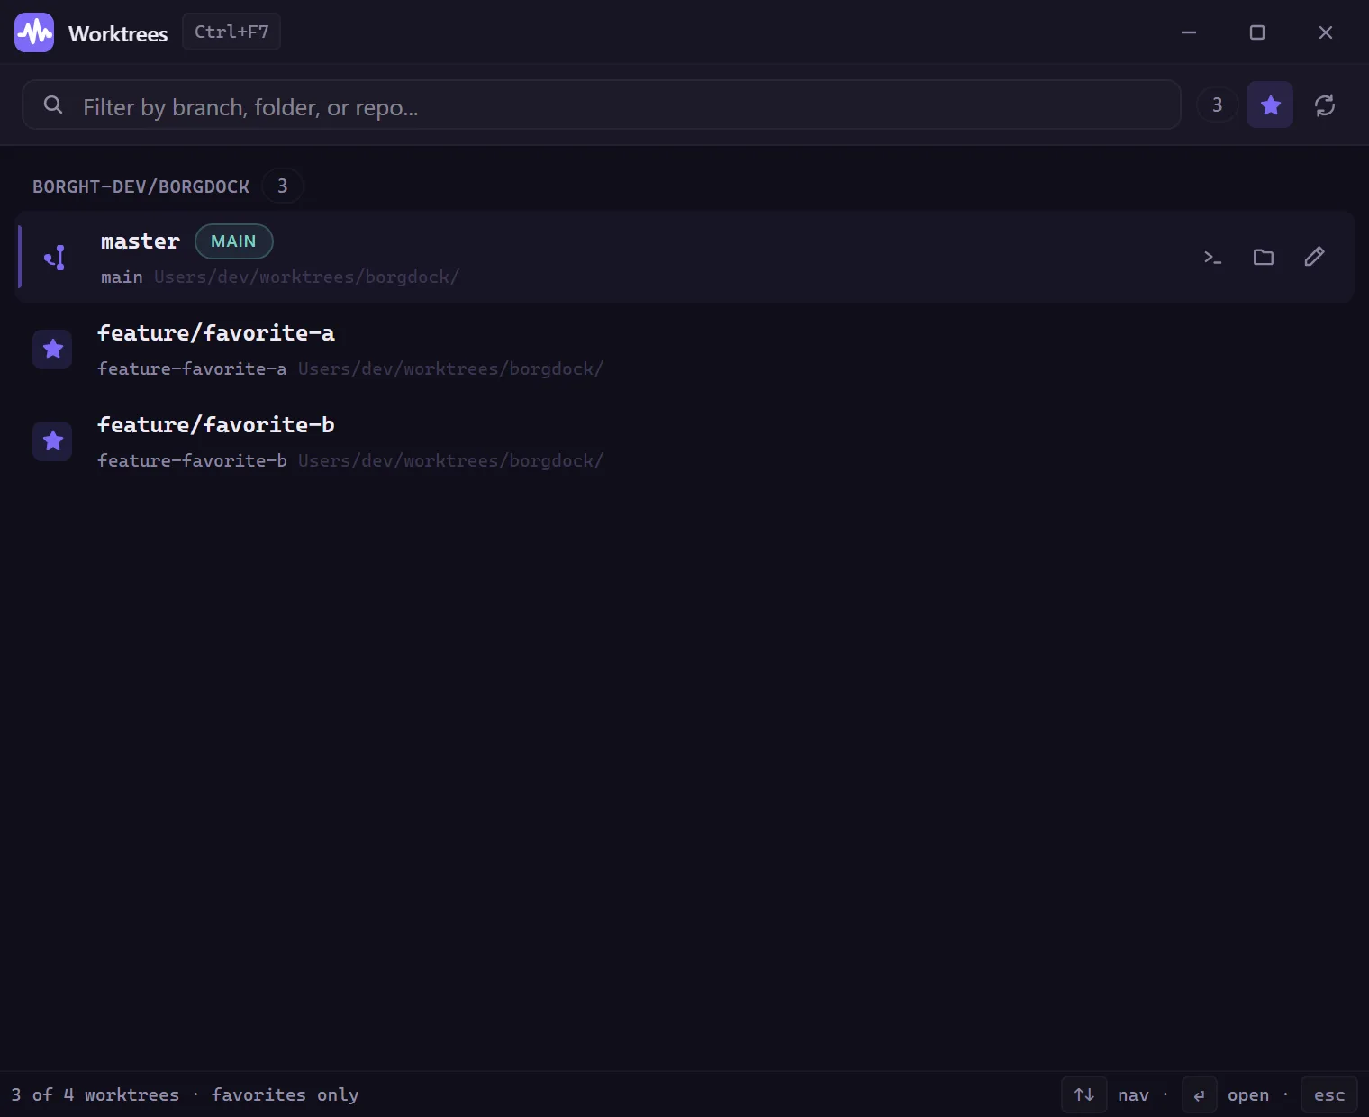This screenshot has width=1369, height=1117.
Task: Select the master worktree row
Action: pyautogui.click(x=684, y=257)
